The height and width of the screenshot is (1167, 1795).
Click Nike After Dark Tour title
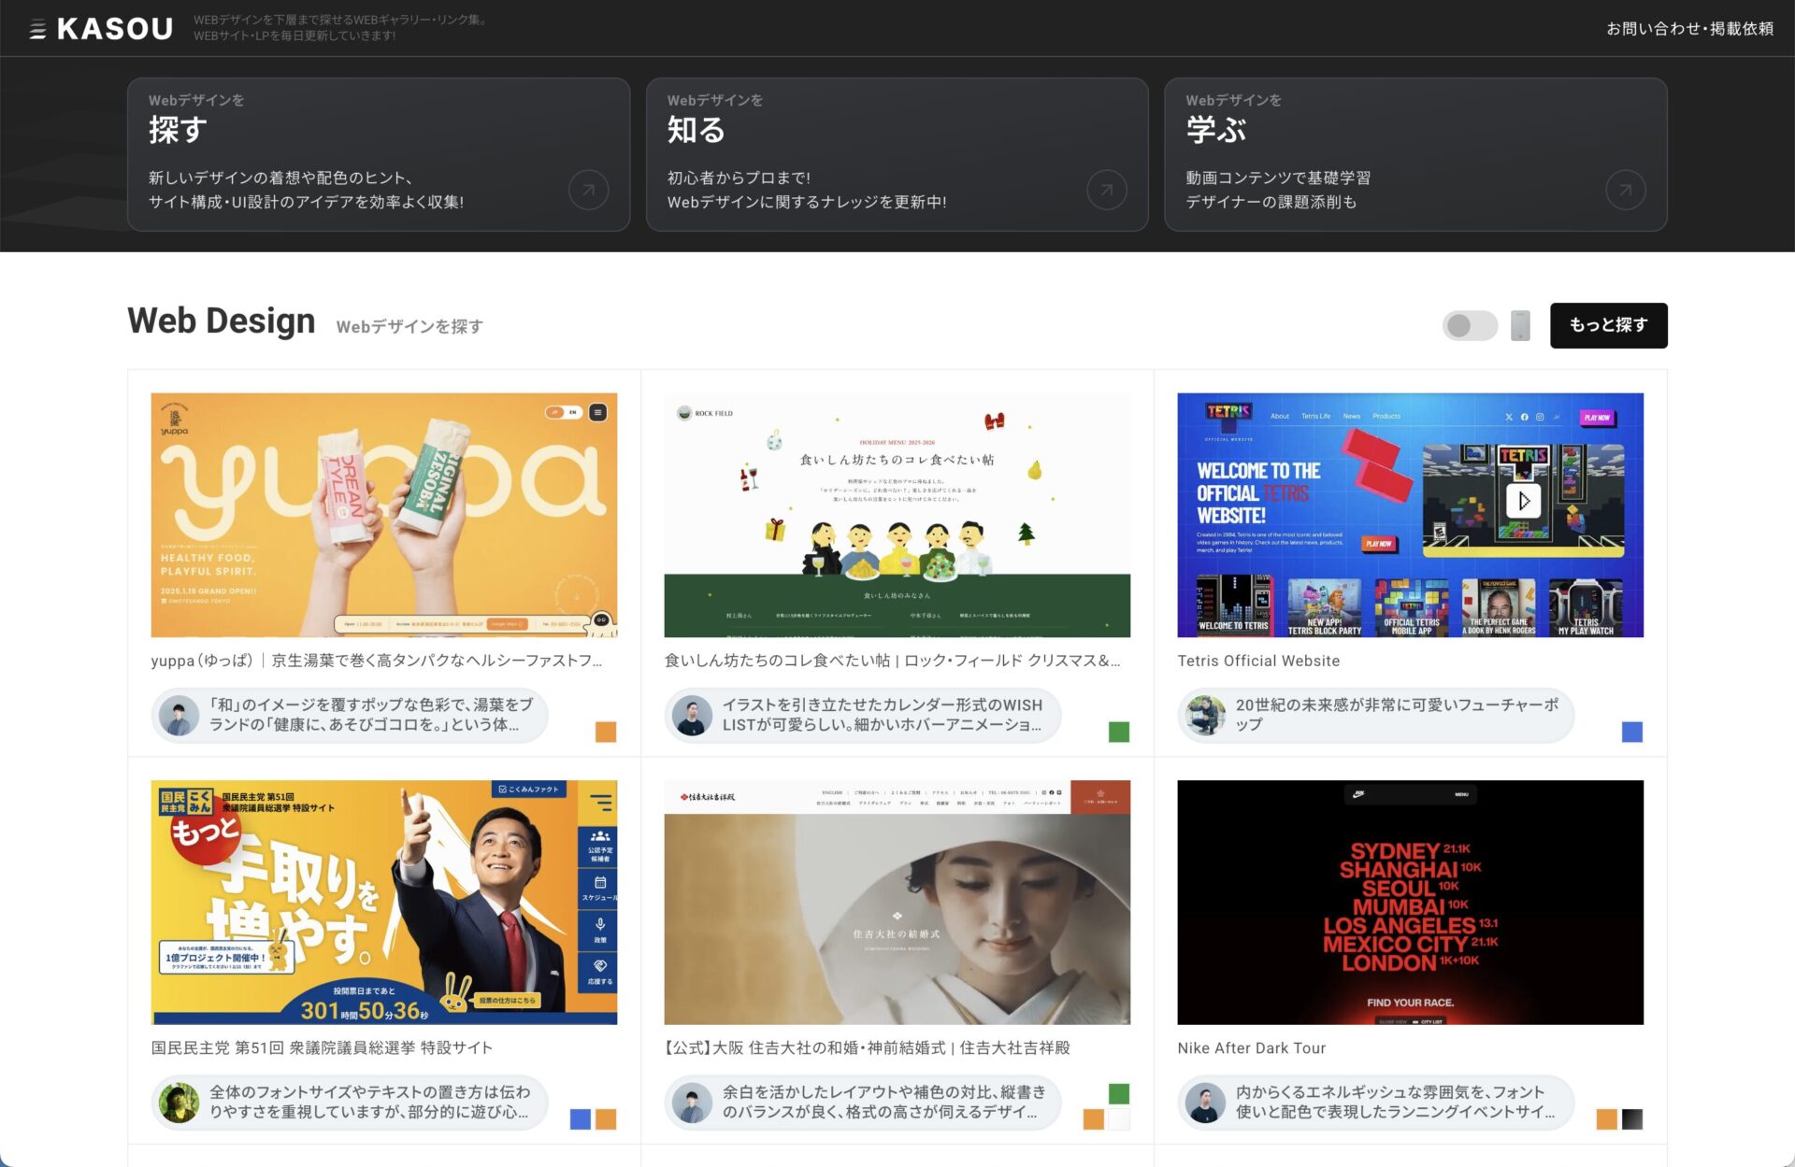click(1251, 1048)
